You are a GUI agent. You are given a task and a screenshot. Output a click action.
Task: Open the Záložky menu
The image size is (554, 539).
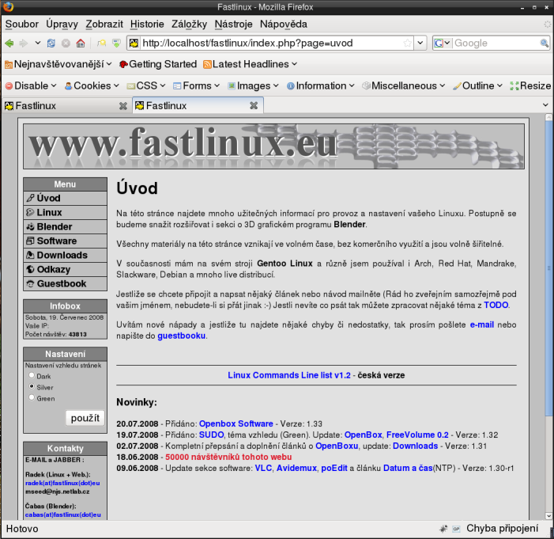click(x=189, y=24)
